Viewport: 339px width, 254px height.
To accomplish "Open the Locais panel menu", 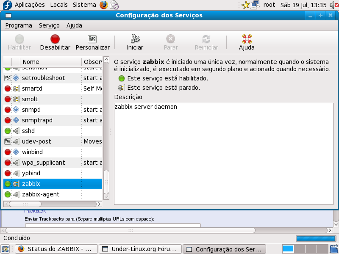I will 59,5.
